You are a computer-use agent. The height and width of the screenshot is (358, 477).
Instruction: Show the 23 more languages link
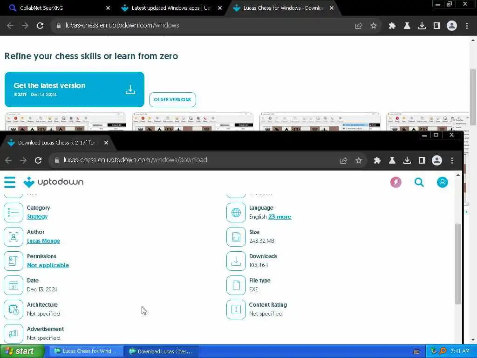280,217
